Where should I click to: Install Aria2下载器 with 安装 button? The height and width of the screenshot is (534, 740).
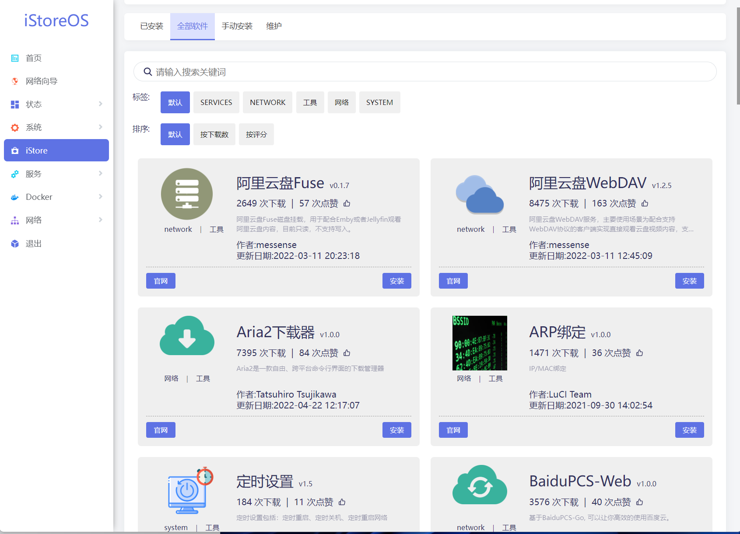point(397,430)
